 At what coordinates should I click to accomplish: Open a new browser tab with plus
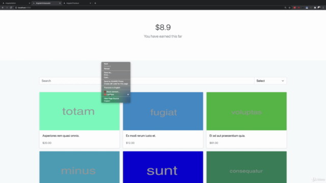click(x=95, y=3)
